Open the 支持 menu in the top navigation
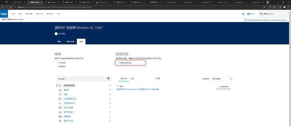The height and width of the screenshot is (126, 291). pyautogui.click(x=20, y=14)
